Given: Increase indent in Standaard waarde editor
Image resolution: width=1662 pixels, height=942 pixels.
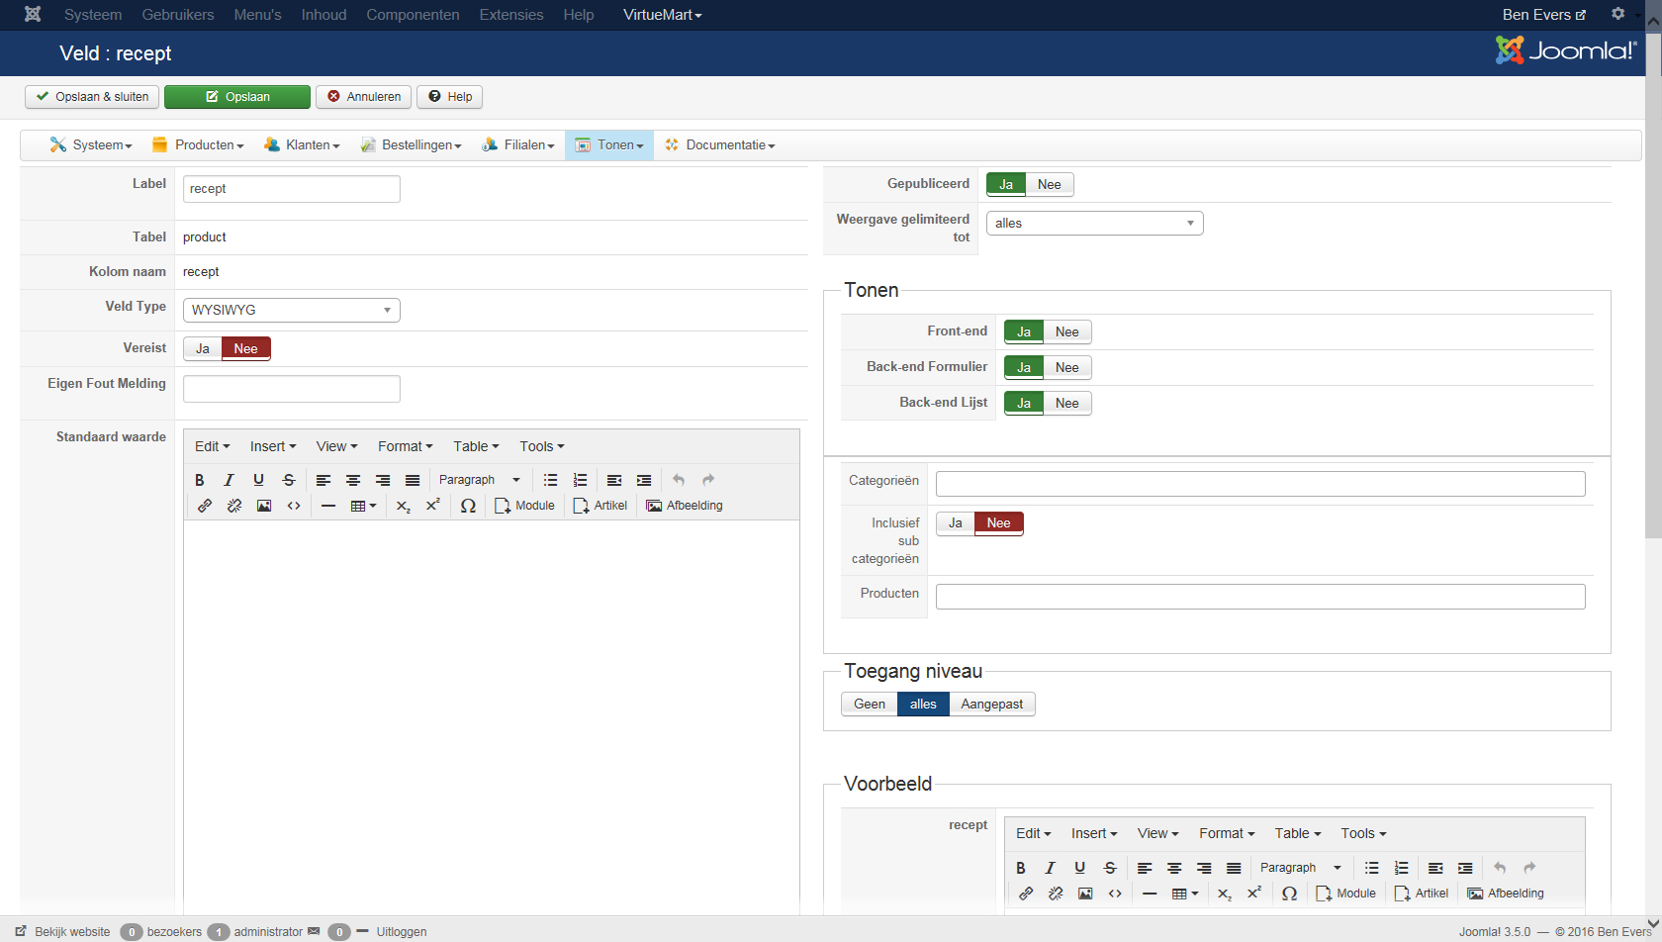Looking at the screenshot, I should (644, 480).
